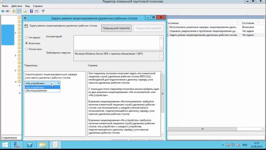This screenshot has width=266, height=150.
Task: Click the help text scrollbar up arrow
Action: (x=163, y=73)
